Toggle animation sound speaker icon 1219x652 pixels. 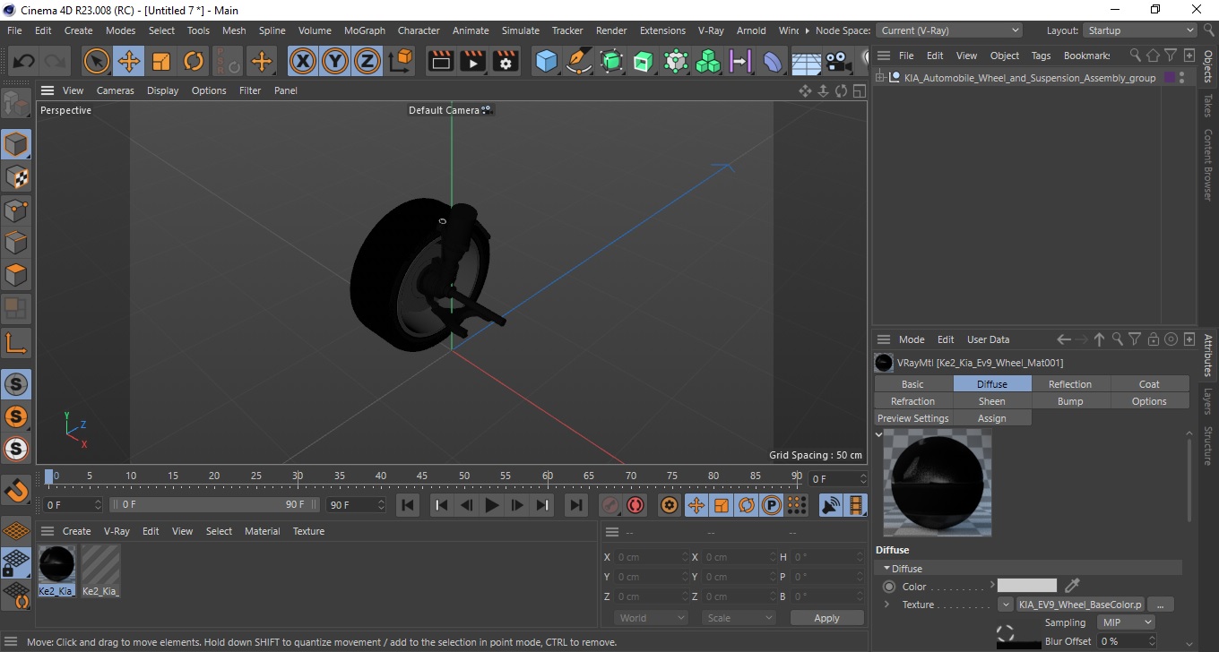point(832,505)
